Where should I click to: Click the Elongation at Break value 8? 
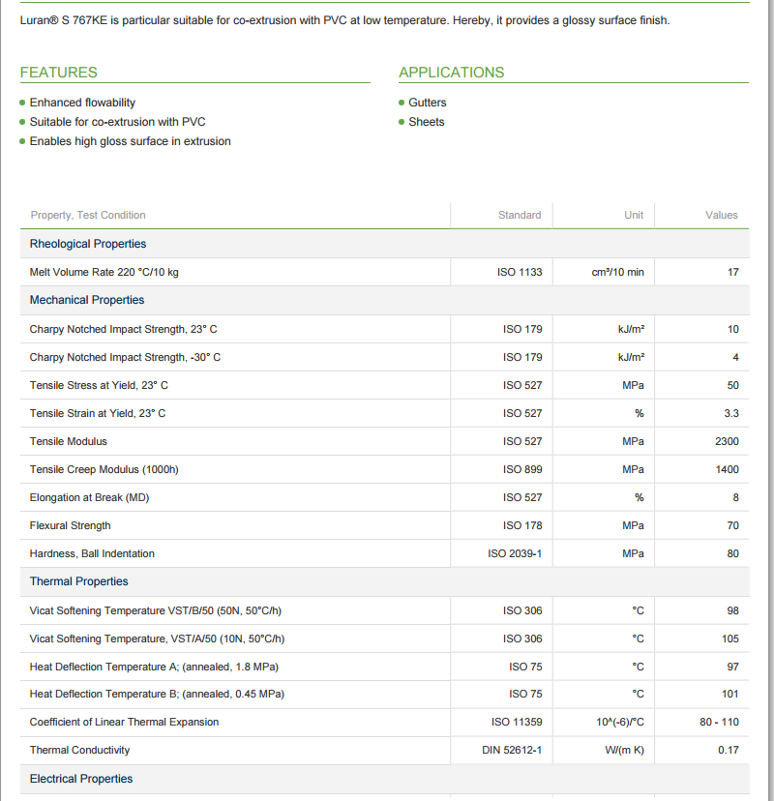click(x=735, y=498)
